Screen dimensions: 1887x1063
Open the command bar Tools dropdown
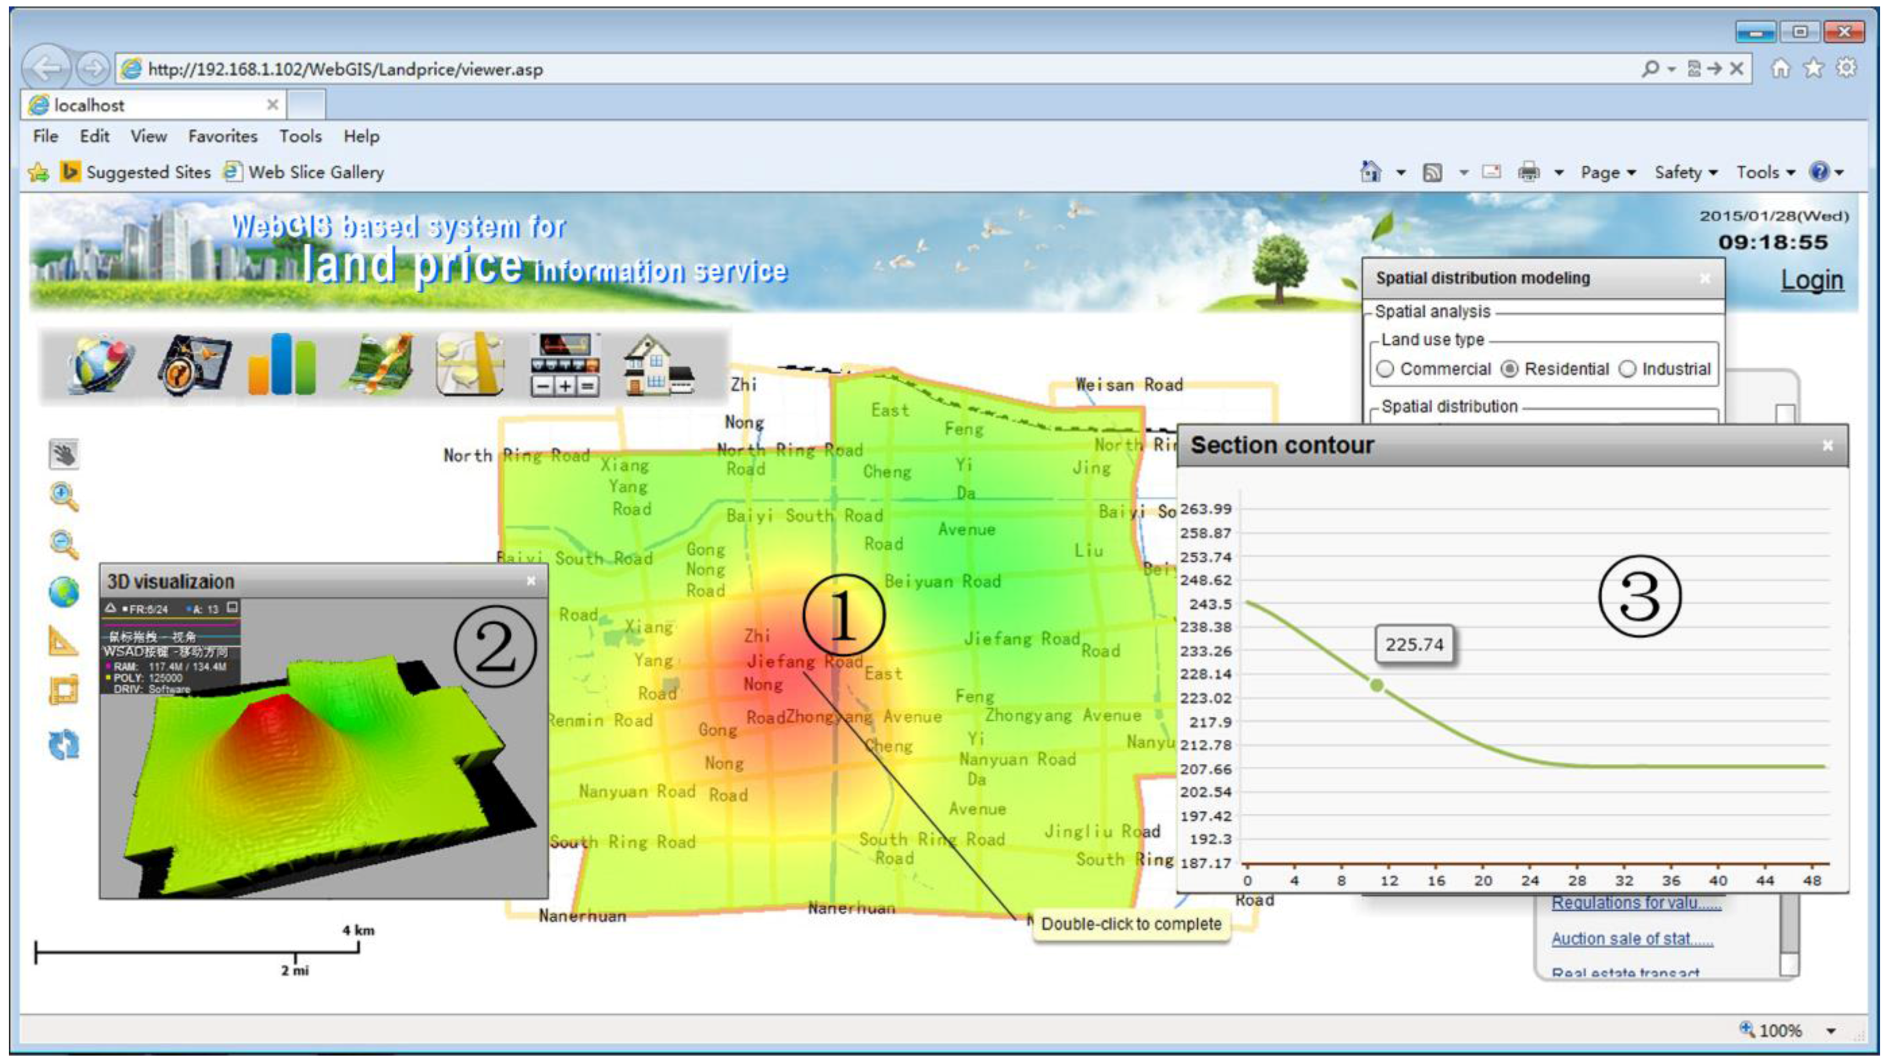pyautogui.click(x=1766, y=173)
